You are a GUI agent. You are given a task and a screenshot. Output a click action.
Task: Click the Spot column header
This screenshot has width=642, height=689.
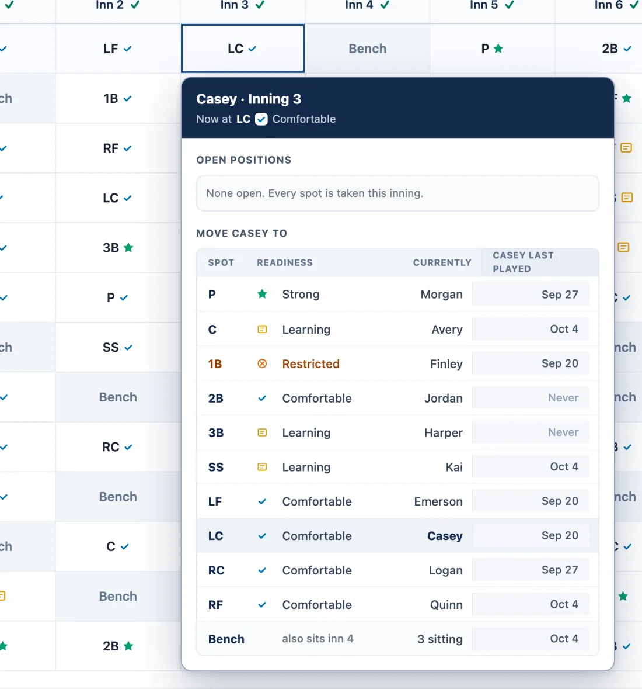click(221, 263)
